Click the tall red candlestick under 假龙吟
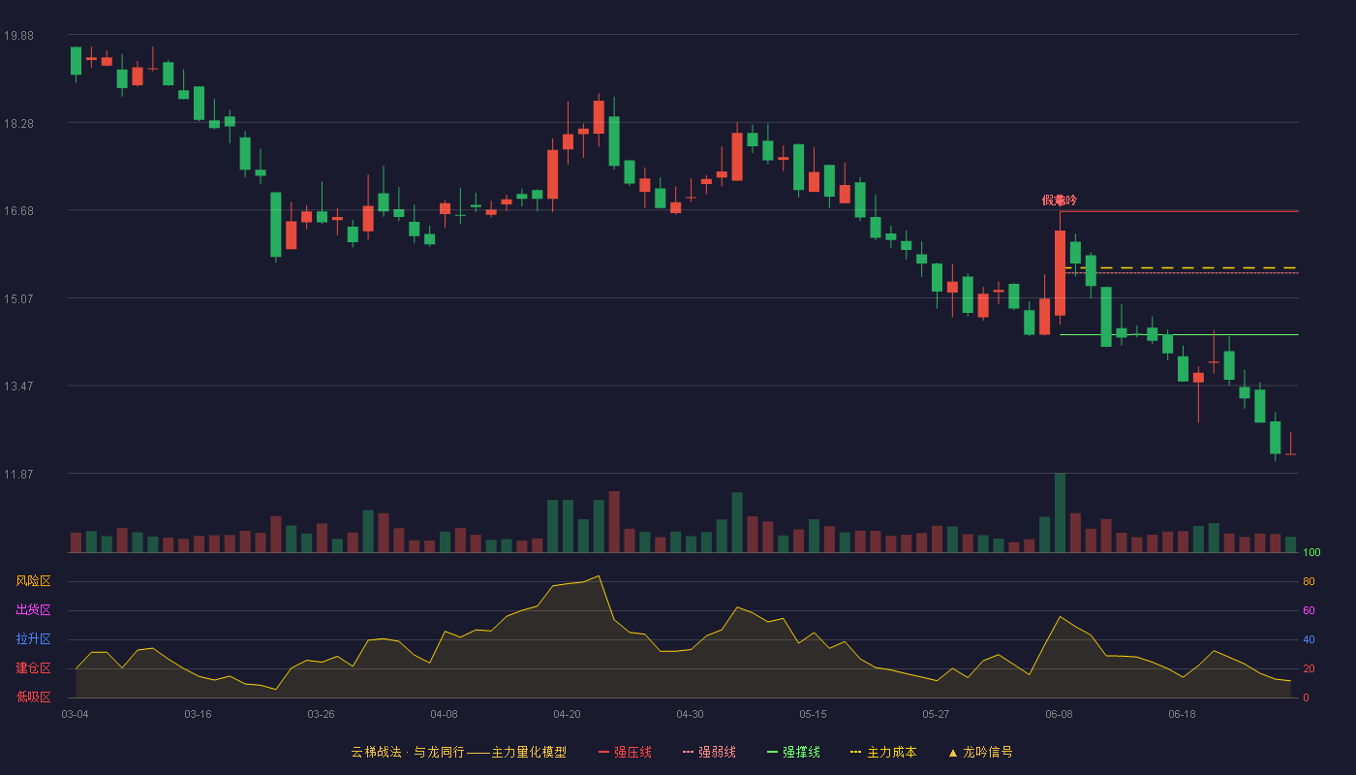 (1060, 273)
